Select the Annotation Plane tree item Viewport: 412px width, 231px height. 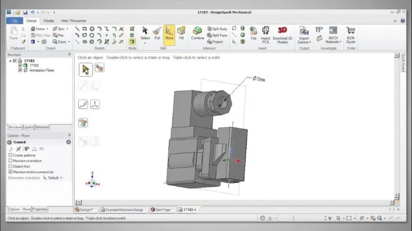pyautogui.click(x=42, y=70)
